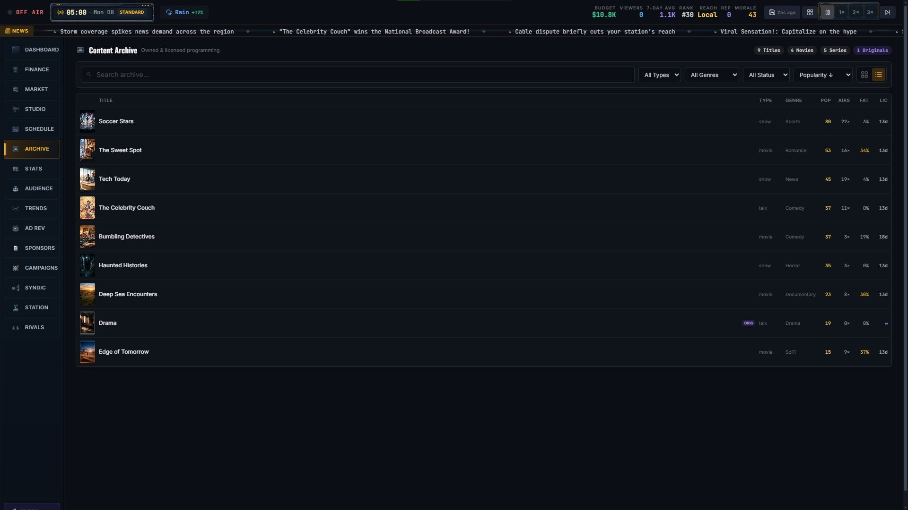The height and width of the screenshot is (510, 908).
Task: Switch archive to grid view
Action: coord(864,75)
